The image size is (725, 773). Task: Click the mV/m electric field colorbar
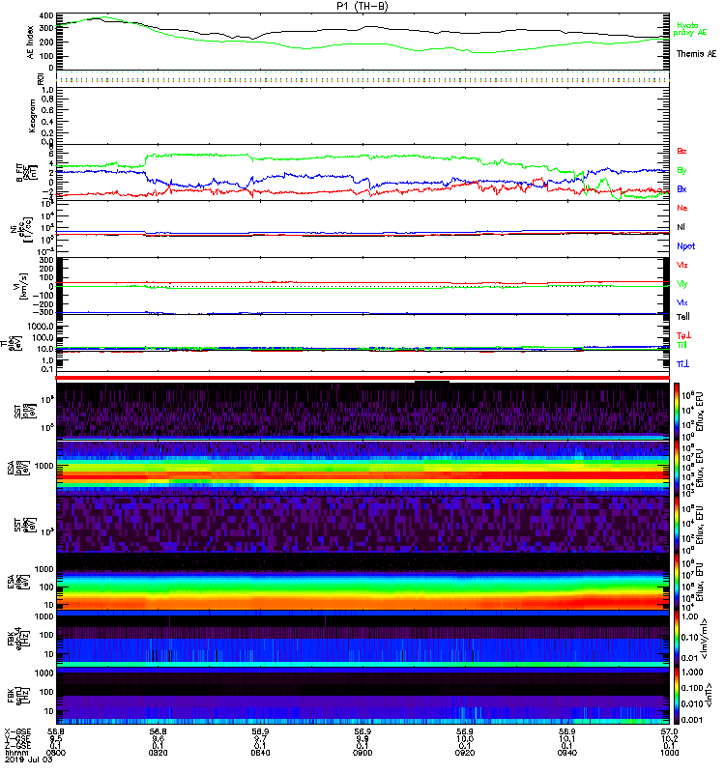coord(677,639)
